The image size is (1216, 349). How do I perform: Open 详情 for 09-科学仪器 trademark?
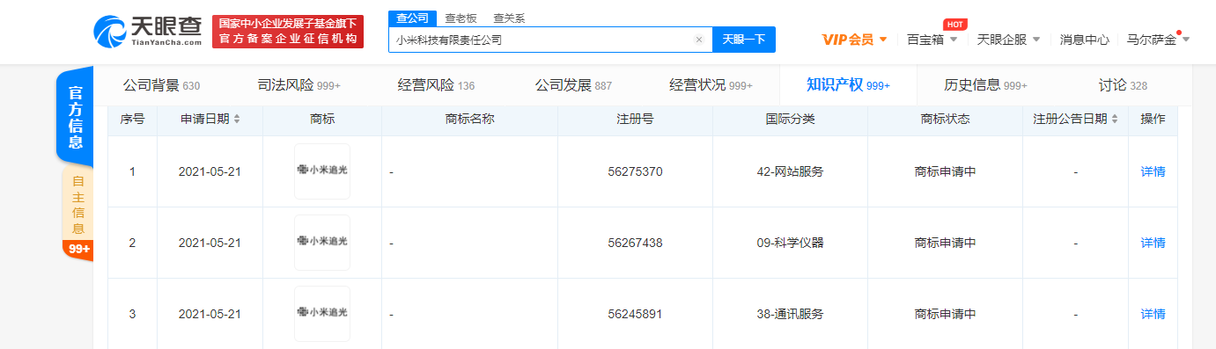tap(1153, 243)
